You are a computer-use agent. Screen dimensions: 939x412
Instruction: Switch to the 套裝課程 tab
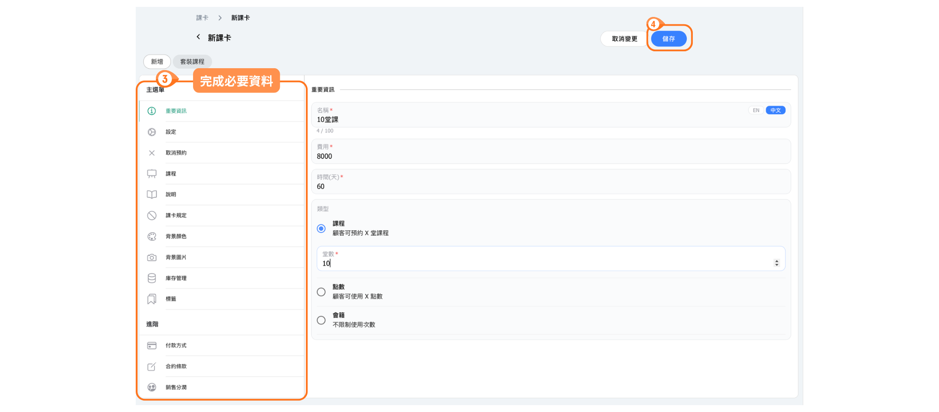point(192,62)
